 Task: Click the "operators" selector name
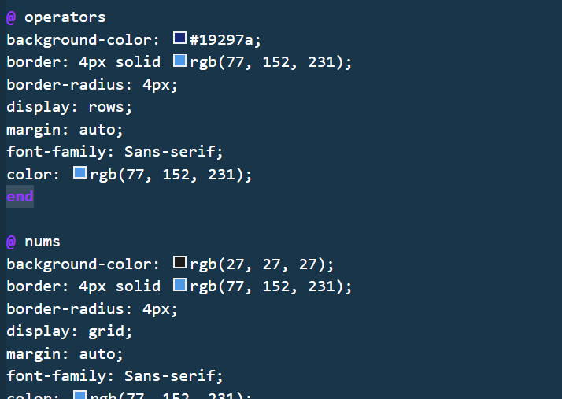[x=65, y=17]
